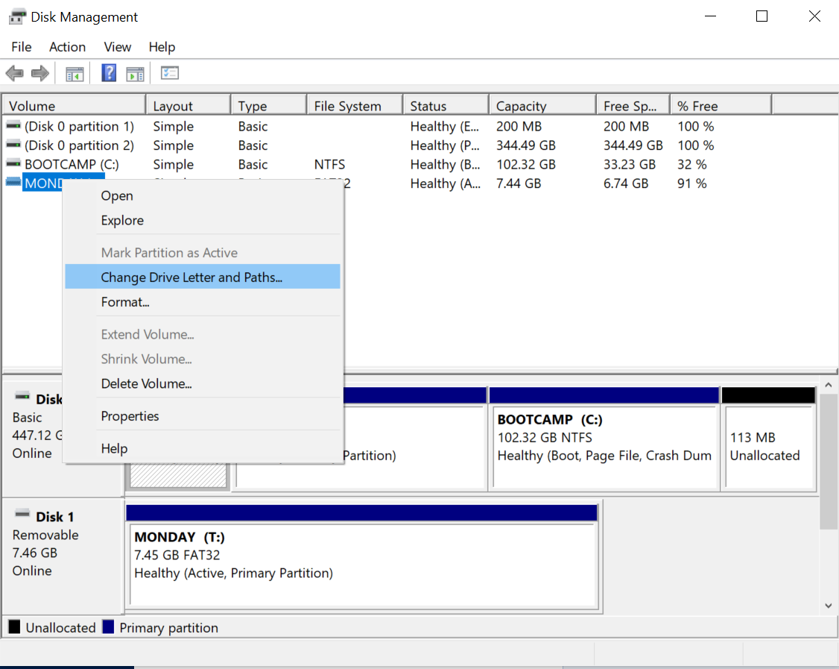Open the Action menu
This screenshot has height=669, width=839.
(67, 47)
